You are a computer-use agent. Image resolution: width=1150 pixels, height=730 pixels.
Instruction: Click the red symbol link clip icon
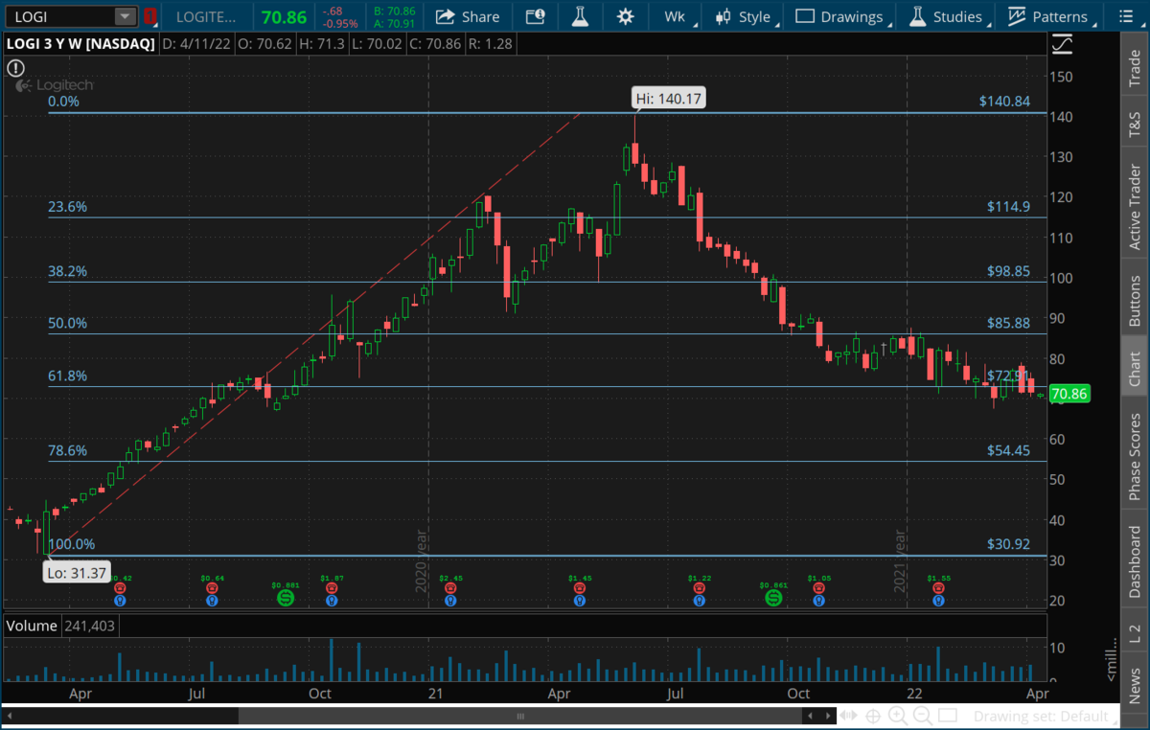(150, 16)
